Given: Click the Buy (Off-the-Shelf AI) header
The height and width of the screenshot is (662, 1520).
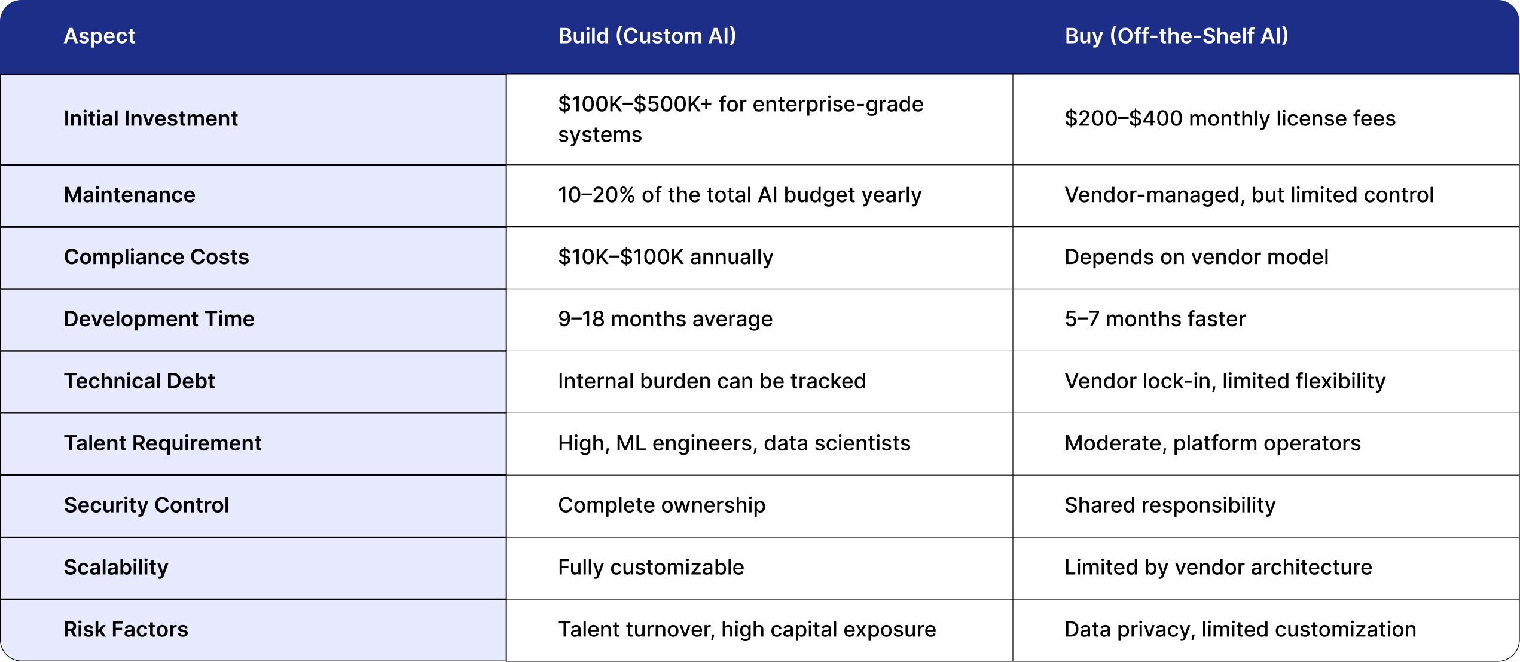Looking at the screenshot, I should click(x=1176, y=36).
